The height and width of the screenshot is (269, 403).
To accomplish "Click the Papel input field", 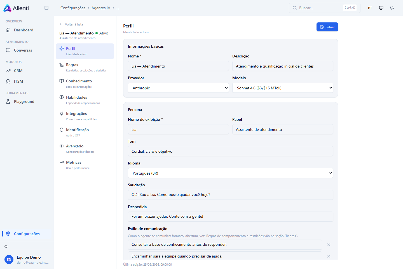I will click(x=283, y=129).
